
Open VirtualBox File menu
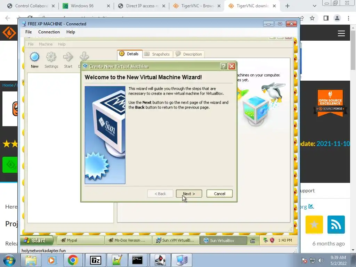coord(31,44)
